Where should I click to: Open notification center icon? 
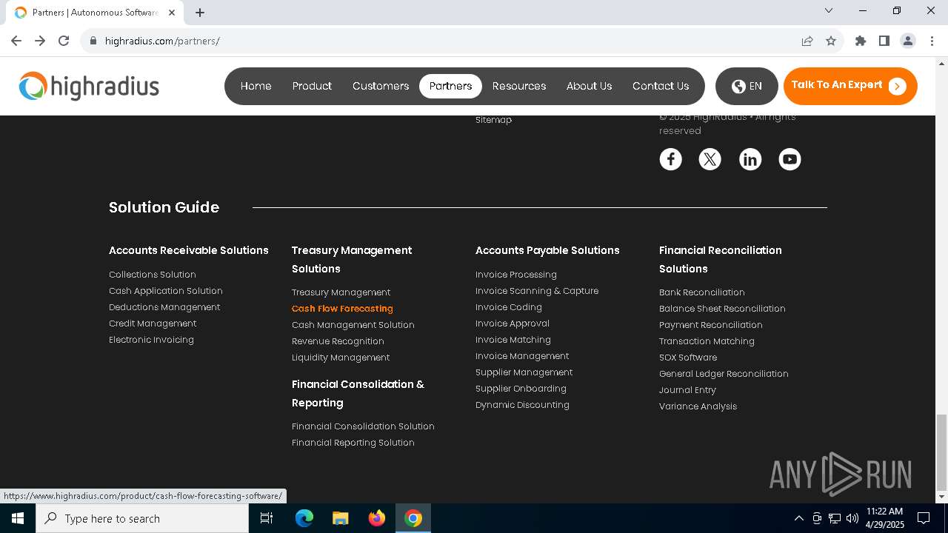(x=924, y=518)
